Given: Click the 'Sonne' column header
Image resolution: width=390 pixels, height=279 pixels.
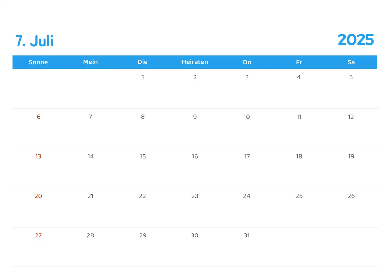Looking at the screenshot, I should (38, 62).
